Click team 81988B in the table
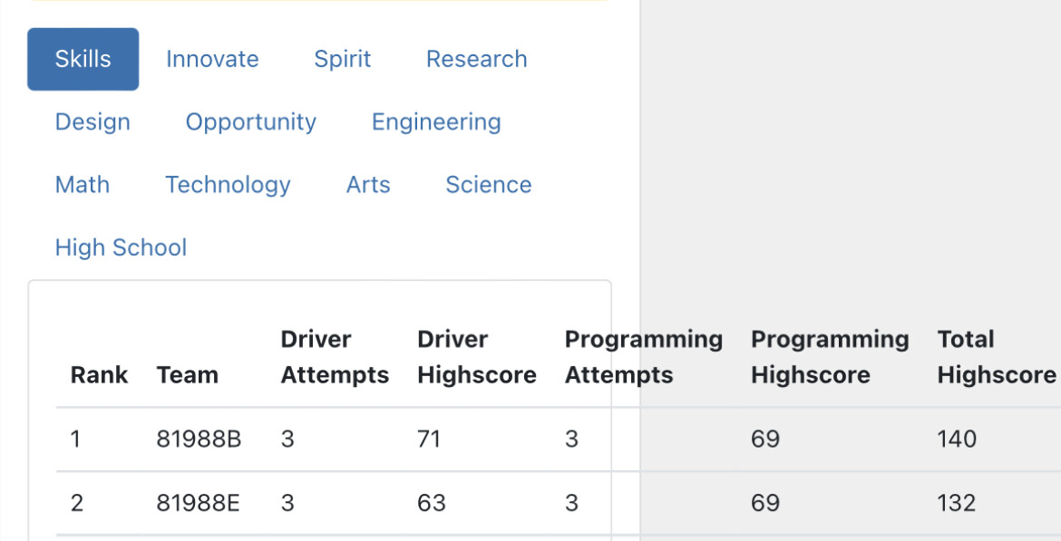 [199, 439]
